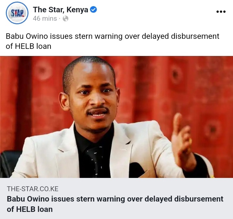Click 'of HELB loan' in the bold headline
233x219 pixels.
tap(30, 209)
